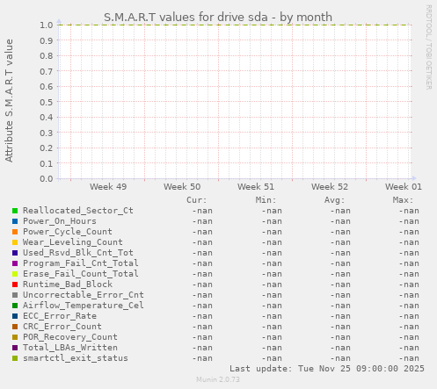Click the Max value for ECC_Error_Rate
The image size is (437, 389).
pos(409,316)
